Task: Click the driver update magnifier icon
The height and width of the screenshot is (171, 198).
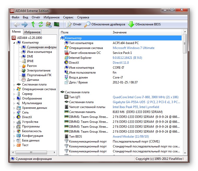Action: [88, 24]
